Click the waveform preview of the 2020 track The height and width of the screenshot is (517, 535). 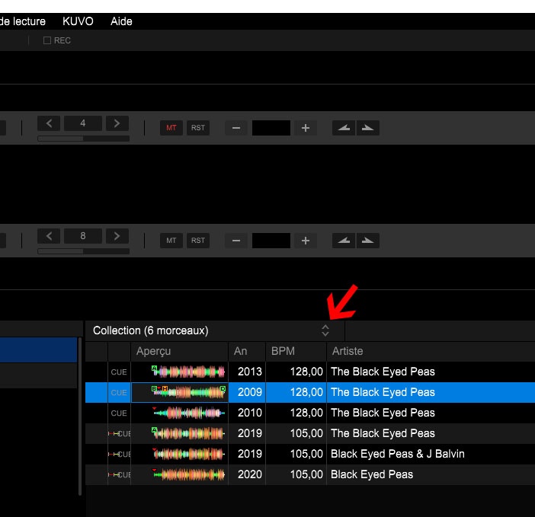(x=189, y=474)
